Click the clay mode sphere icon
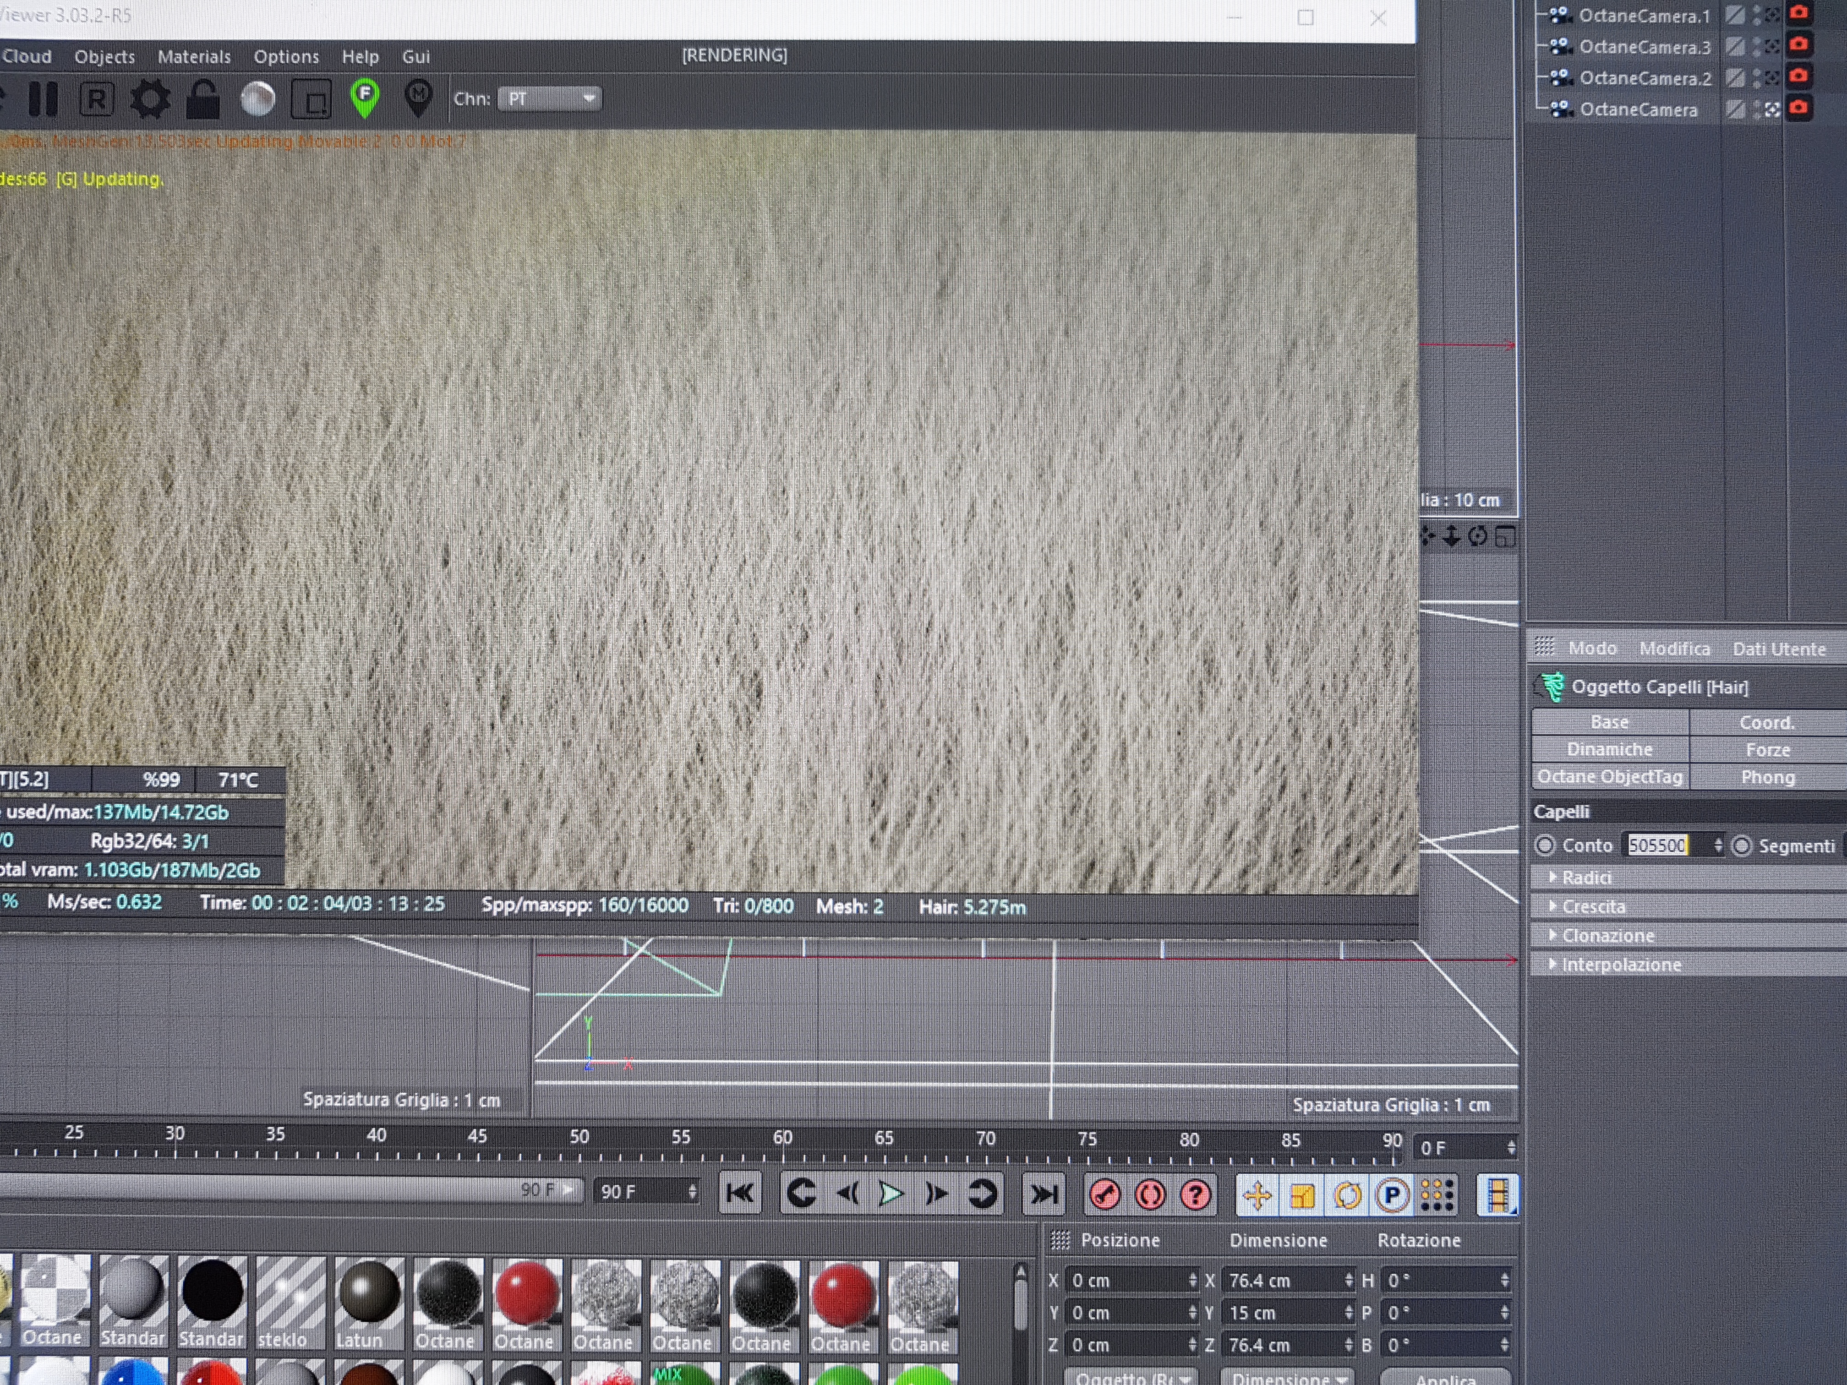This screenshot has width=1847, height=1385. [x=258, y=99]
